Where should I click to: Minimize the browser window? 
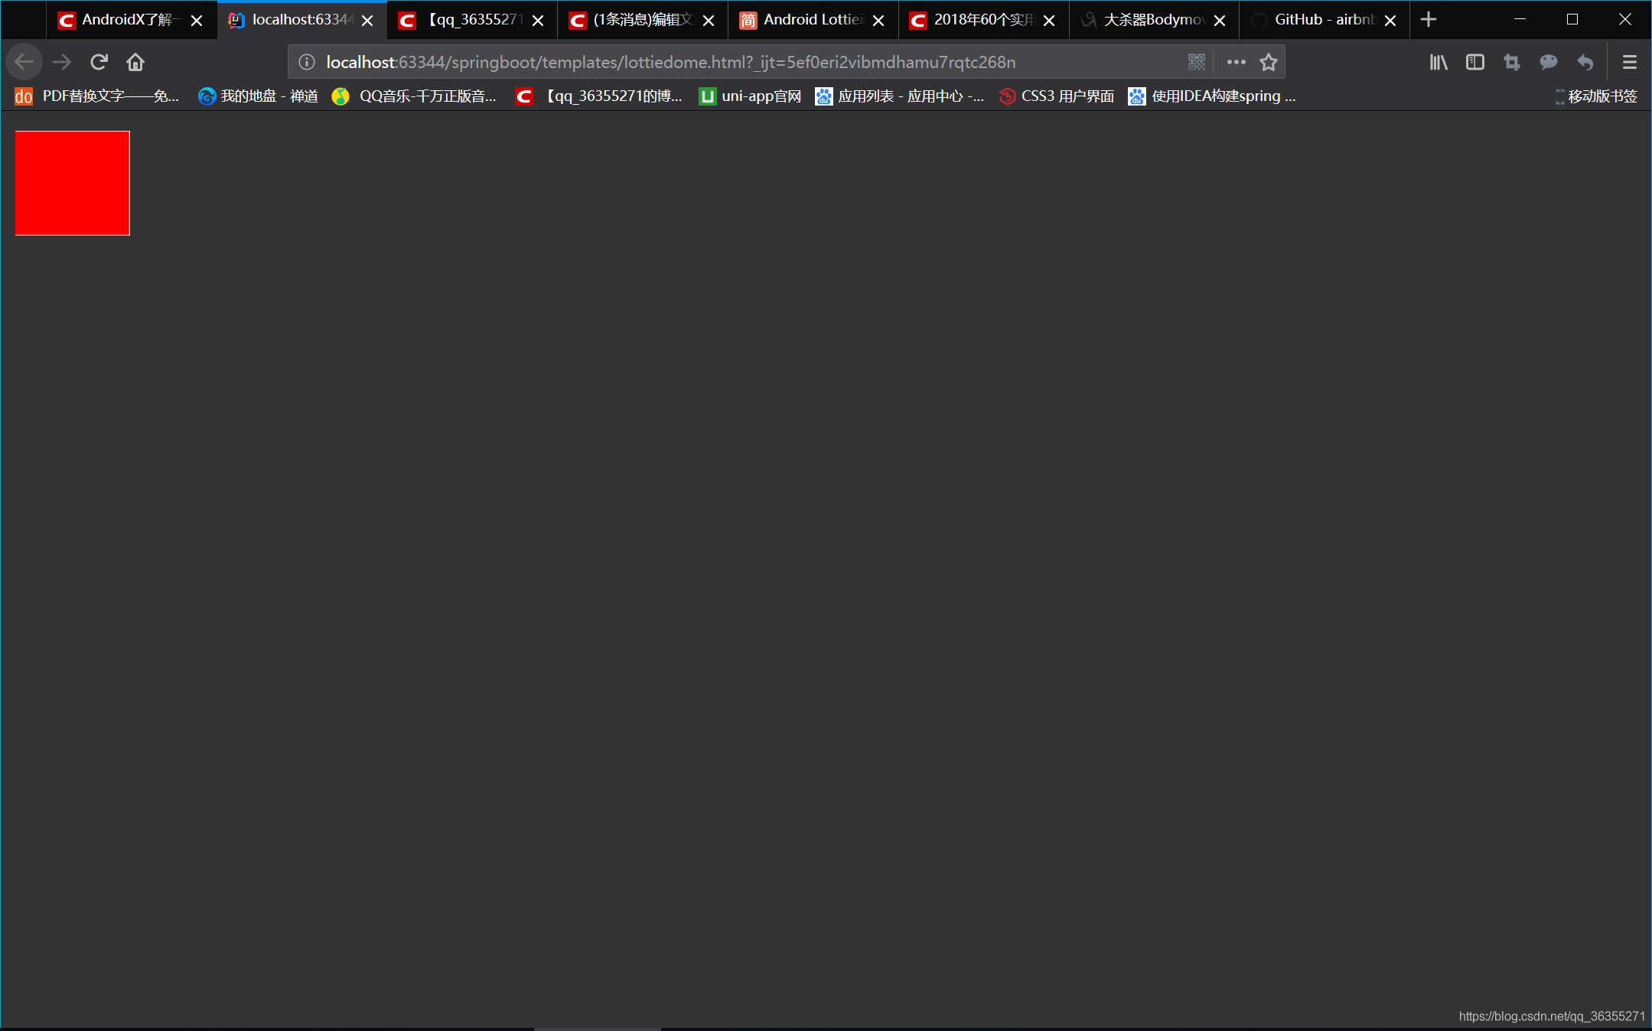pos(1520,20)
